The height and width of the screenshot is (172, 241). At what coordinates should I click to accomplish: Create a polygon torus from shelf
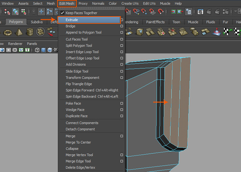tap(8, 32)
